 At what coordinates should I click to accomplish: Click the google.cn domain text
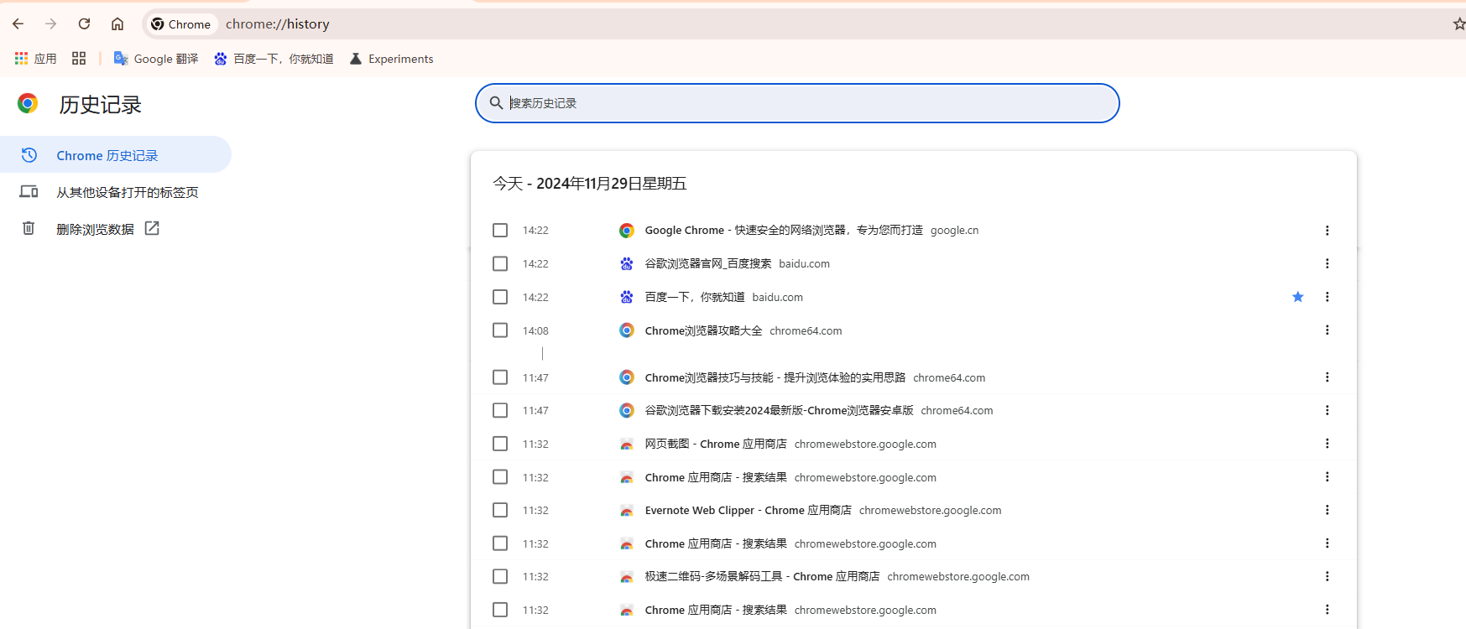954,230
